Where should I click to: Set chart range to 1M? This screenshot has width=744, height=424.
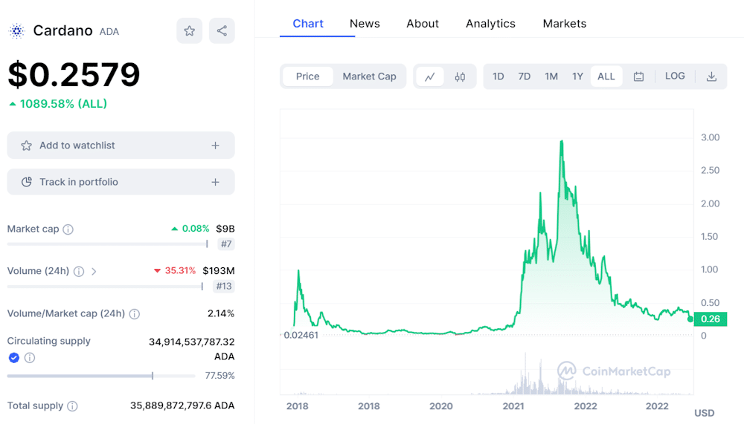tap(551, 76)
